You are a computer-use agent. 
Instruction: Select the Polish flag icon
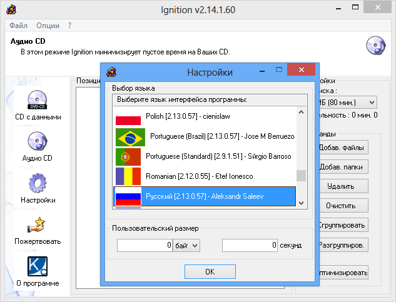click(x=128, y=116)
